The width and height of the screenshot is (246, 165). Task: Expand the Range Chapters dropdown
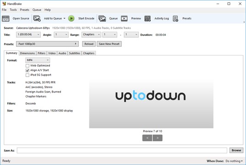coord(91,34)
